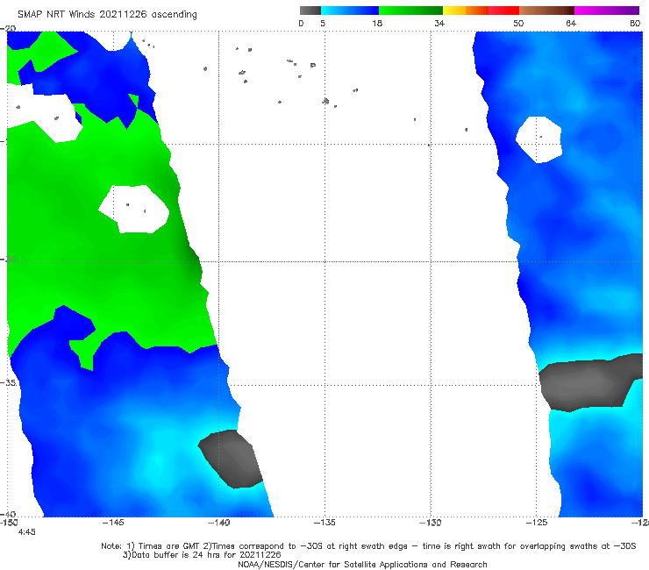This screenshot has height=570, width=649.
Task: Click the swath time label '4:45'
Action: 27,532
